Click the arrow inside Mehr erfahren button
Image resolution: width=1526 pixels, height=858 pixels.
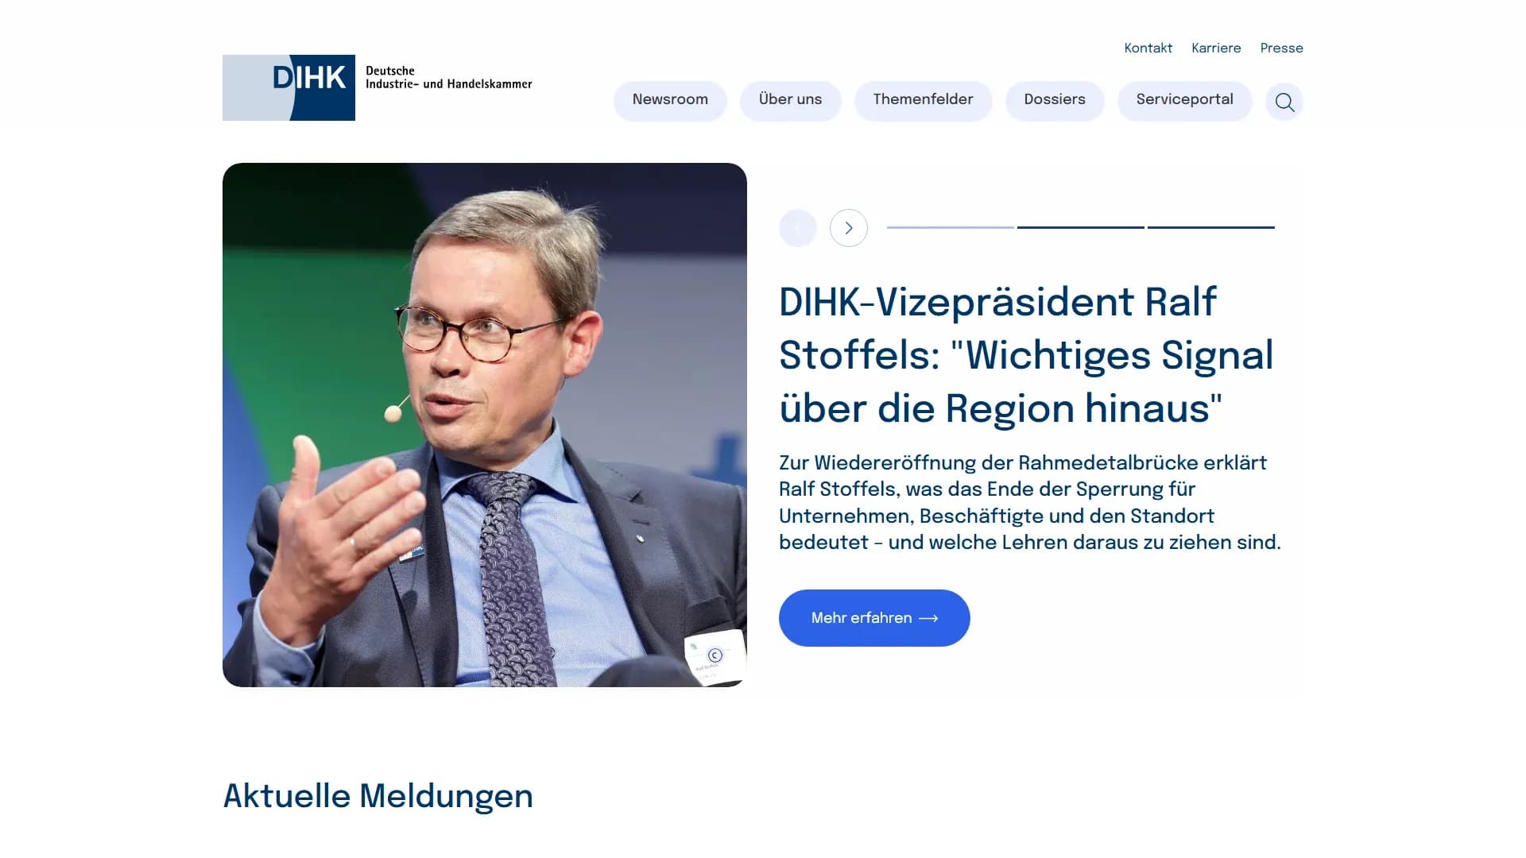[928, 618]
